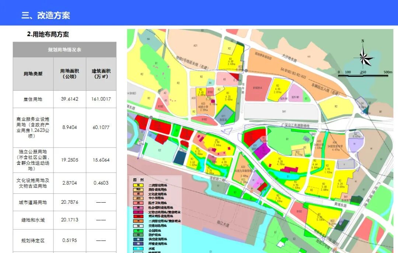
Task: Click the S4 交通站场用地 legend swatch
Action: [138, 226]
